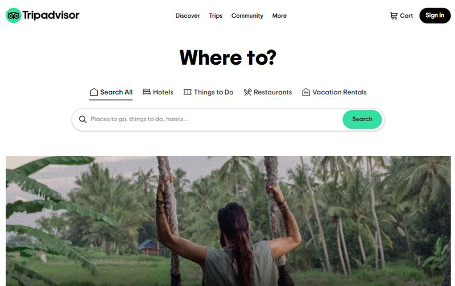
Task: Open the Trips menu item
Action: click(216, 16)
